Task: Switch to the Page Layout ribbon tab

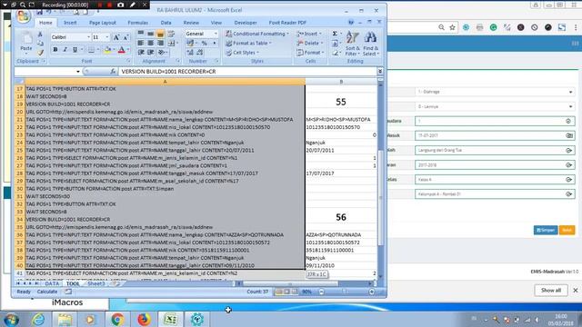Action: [x=103, y=23]
